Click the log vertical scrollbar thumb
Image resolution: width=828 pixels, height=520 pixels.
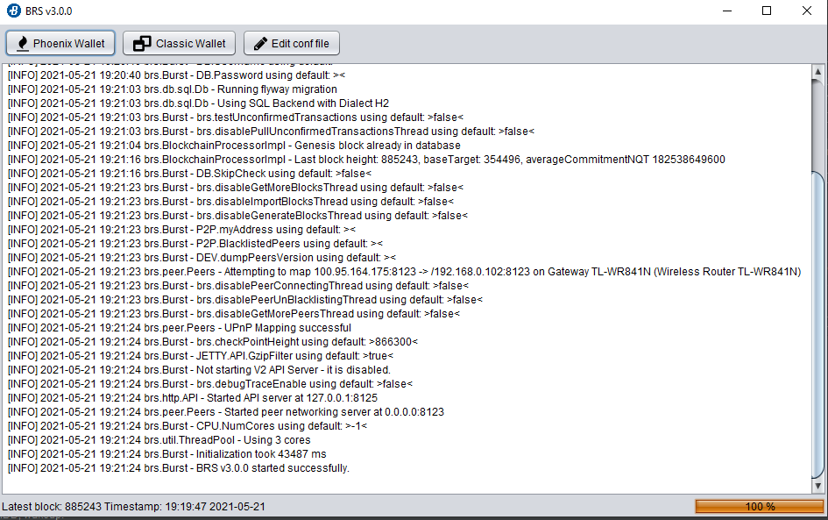[818, 324]
